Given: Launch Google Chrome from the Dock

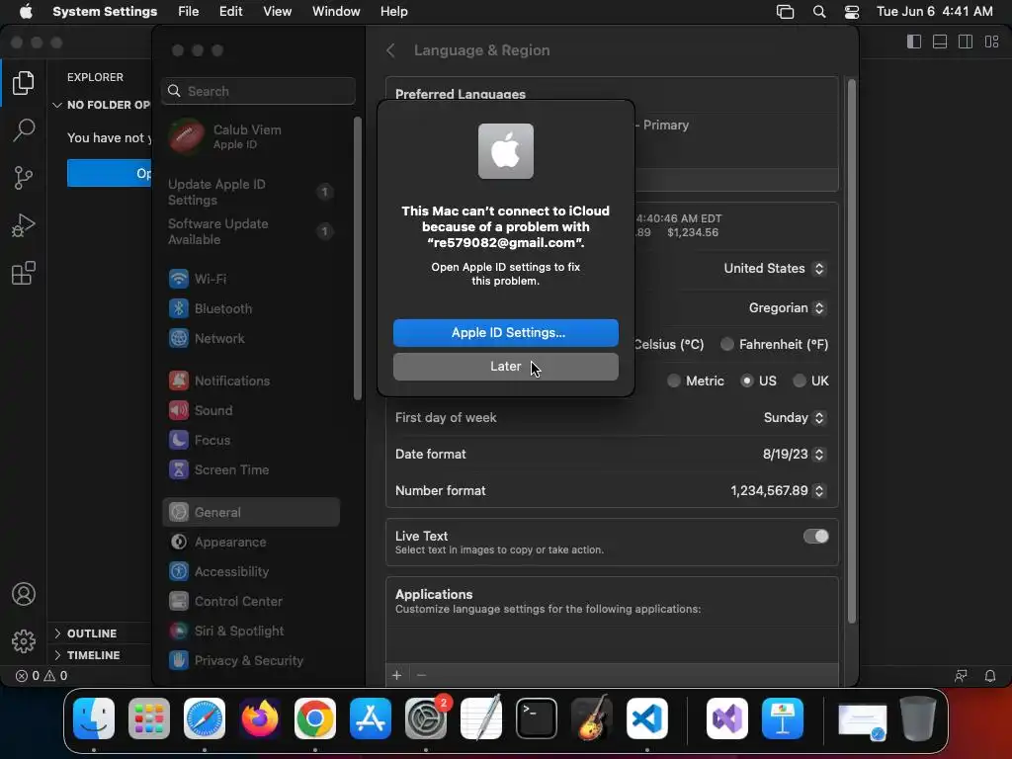Looking at the screenshot, I should (315, 718).
